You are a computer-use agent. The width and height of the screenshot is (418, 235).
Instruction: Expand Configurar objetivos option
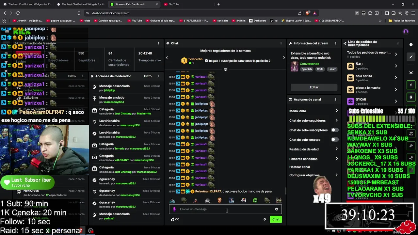(313, 175)
